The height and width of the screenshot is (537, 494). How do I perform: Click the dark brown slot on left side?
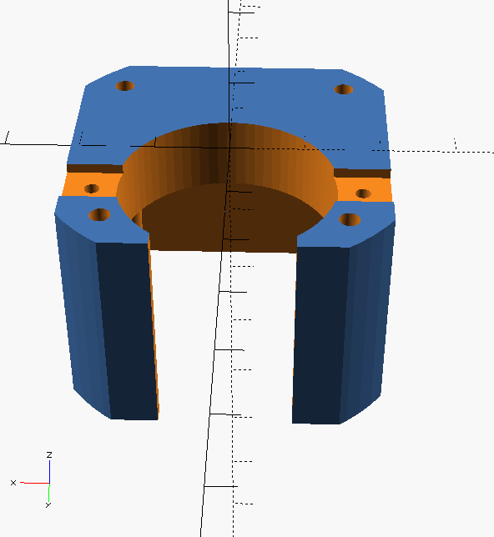tap(95, 168)
